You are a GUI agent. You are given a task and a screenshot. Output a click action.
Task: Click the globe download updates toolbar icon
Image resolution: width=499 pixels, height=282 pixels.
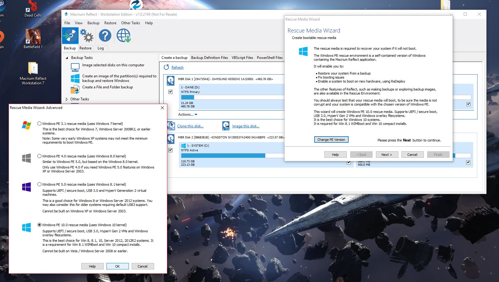coord(123,36)
